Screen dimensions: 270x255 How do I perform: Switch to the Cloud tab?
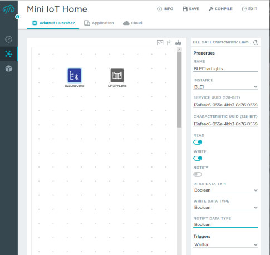[x=132, y=23]
